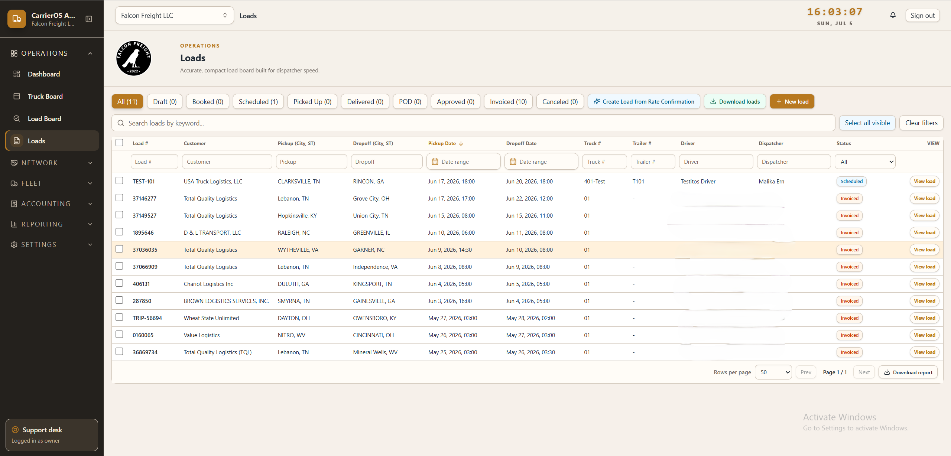Check the TEST-101 load row
This screenshot has width=951, height=456.
pos(119,180)
